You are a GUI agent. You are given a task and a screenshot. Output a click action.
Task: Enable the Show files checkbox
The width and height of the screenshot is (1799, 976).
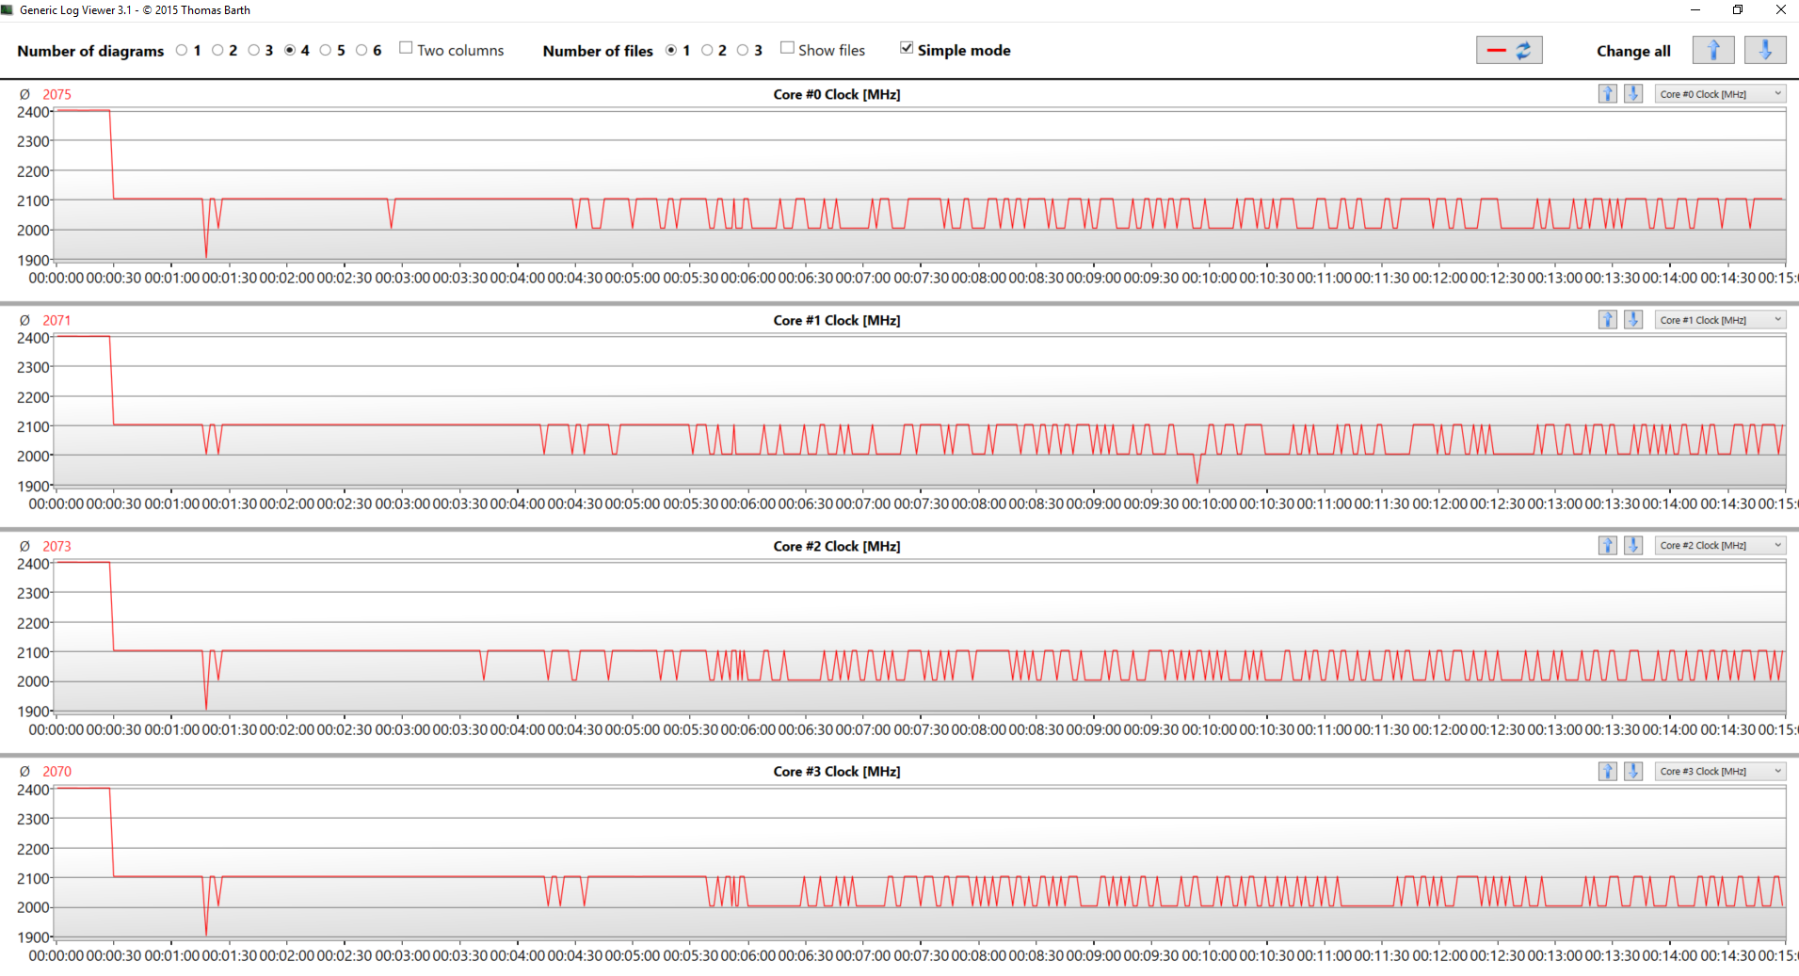coord(787,48)
